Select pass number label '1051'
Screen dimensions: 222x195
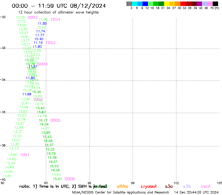25,155
